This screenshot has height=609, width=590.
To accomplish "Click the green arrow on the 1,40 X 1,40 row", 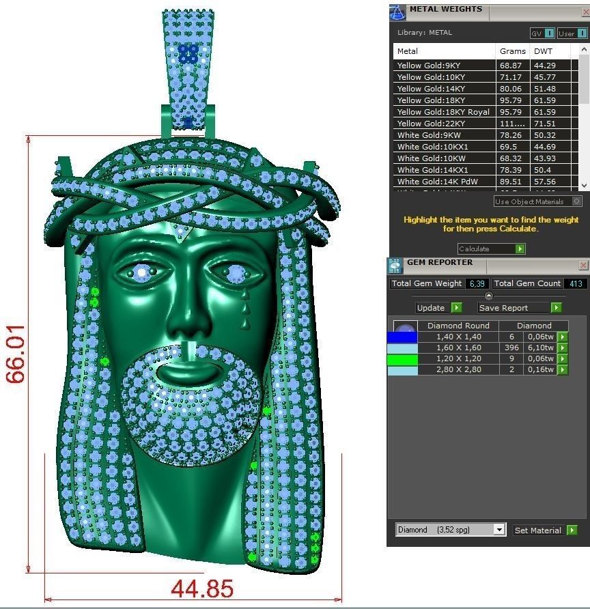I will (562, 337).
